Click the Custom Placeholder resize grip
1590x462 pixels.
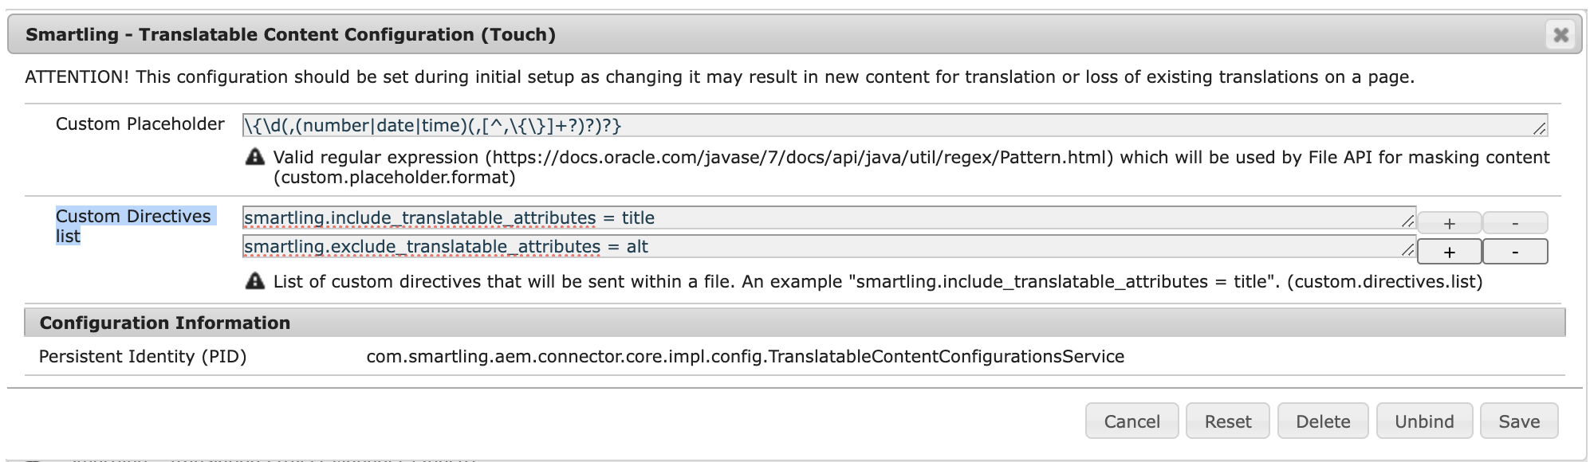(1540, 128)
